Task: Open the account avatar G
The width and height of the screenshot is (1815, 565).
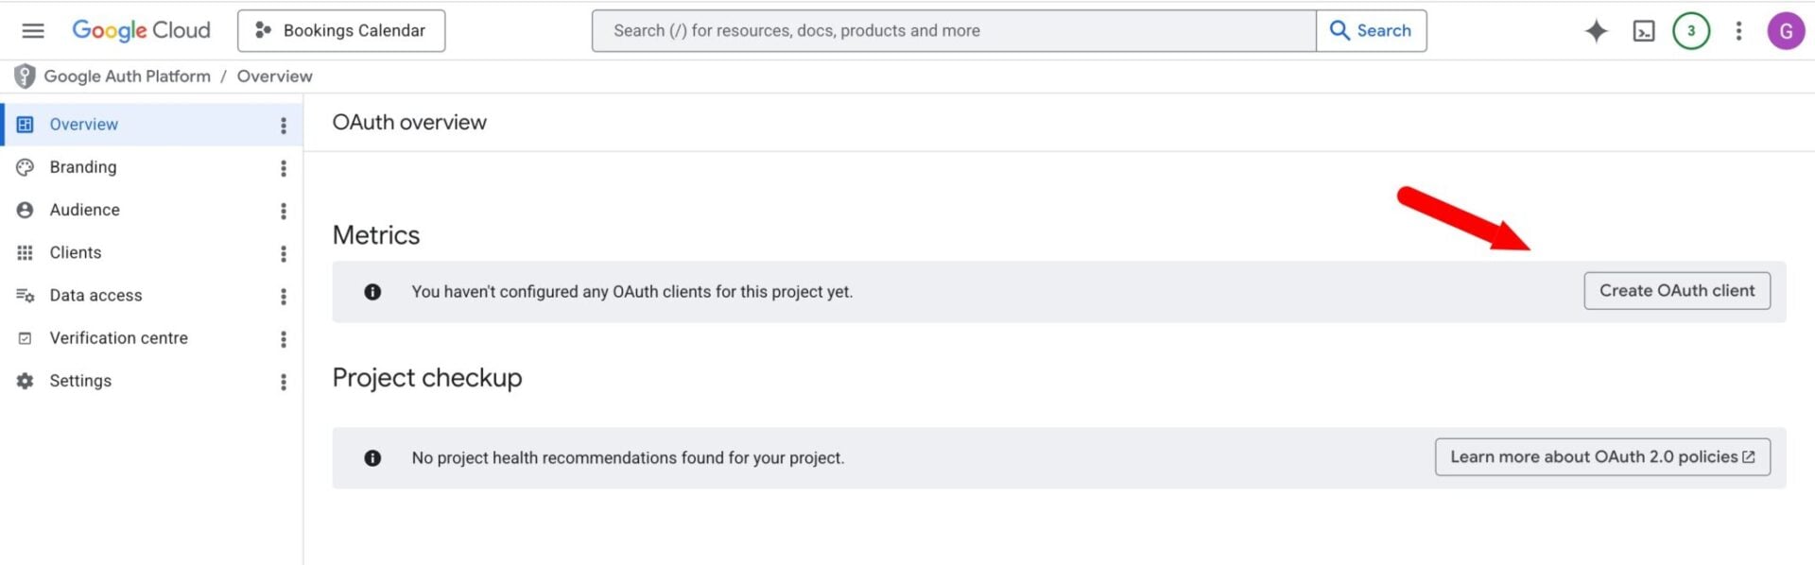Action: coord(1786,31)
